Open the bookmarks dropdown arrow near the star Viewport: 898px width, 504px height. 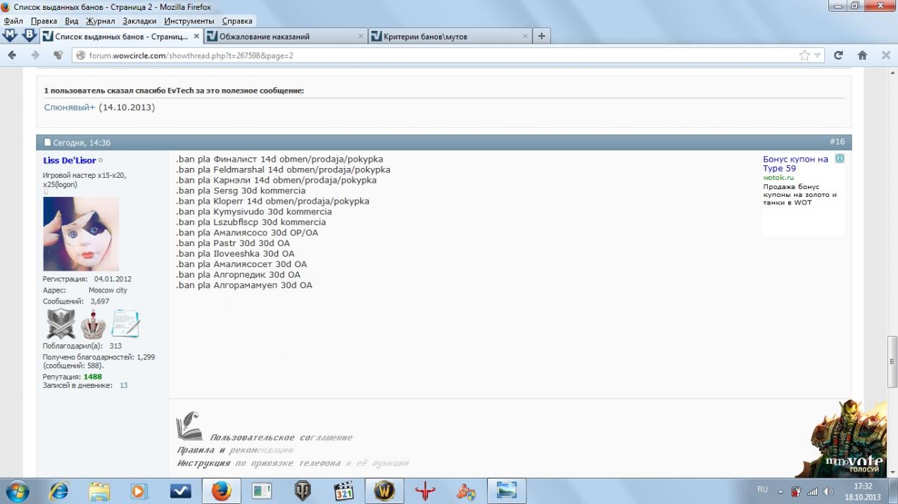point(818,56)
